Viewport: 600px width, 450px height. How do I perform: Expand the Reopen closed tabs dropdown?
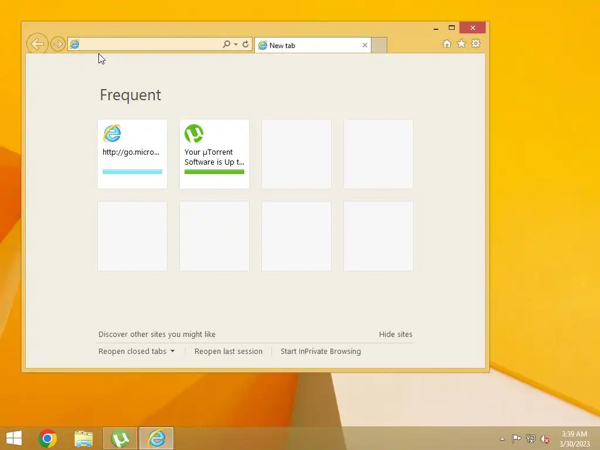coord(136,352)
